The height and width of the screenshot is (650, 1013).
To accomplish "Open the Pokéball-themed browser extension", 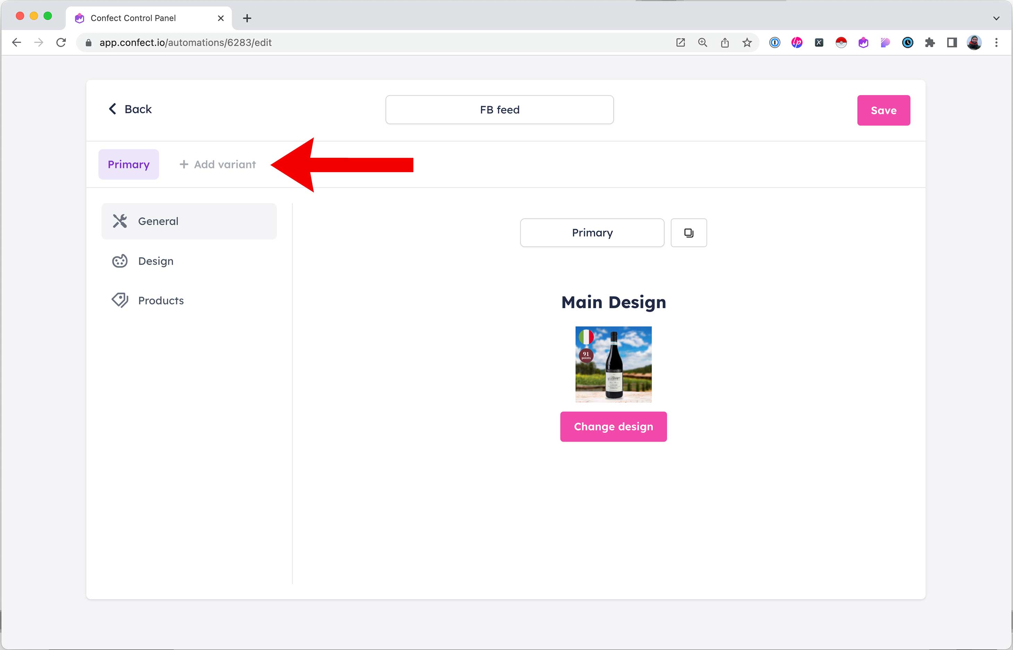I will click(x=841, y=42).
